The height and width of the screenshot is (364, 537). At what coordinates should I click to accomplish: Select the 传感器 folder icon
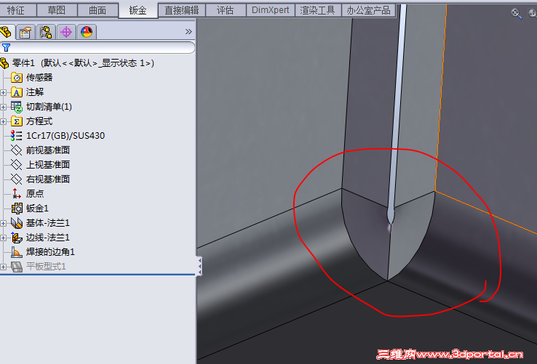click(17, 78)
